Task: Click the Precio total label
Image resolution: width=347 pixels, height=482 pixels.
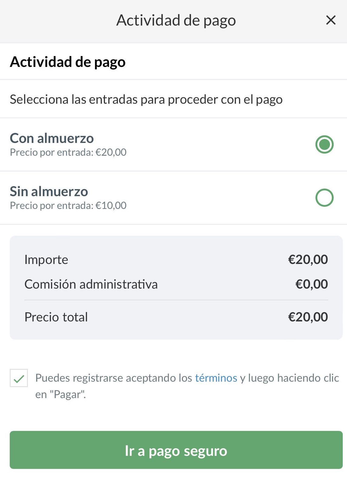Action: (x=56, y=317)
